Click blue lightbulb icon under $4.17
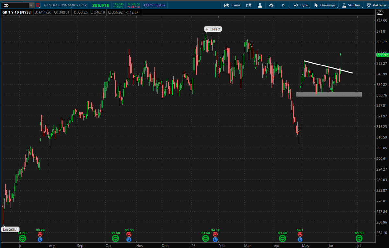Viewport: 389px width, 248px height. (x=215, y=240)
